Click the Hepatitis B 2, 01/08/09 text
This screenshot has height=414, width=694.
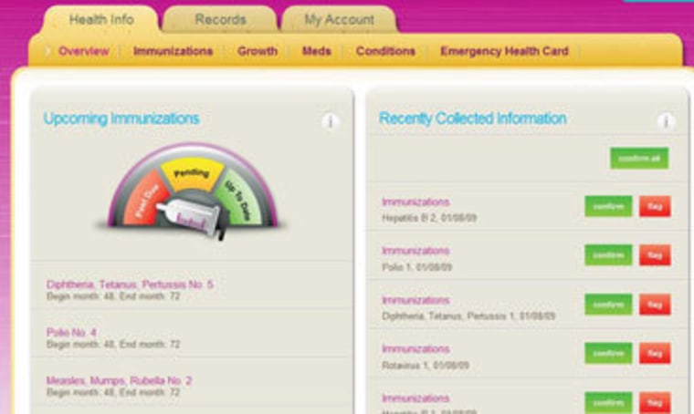pyautogui.click(x=429, y=218)
